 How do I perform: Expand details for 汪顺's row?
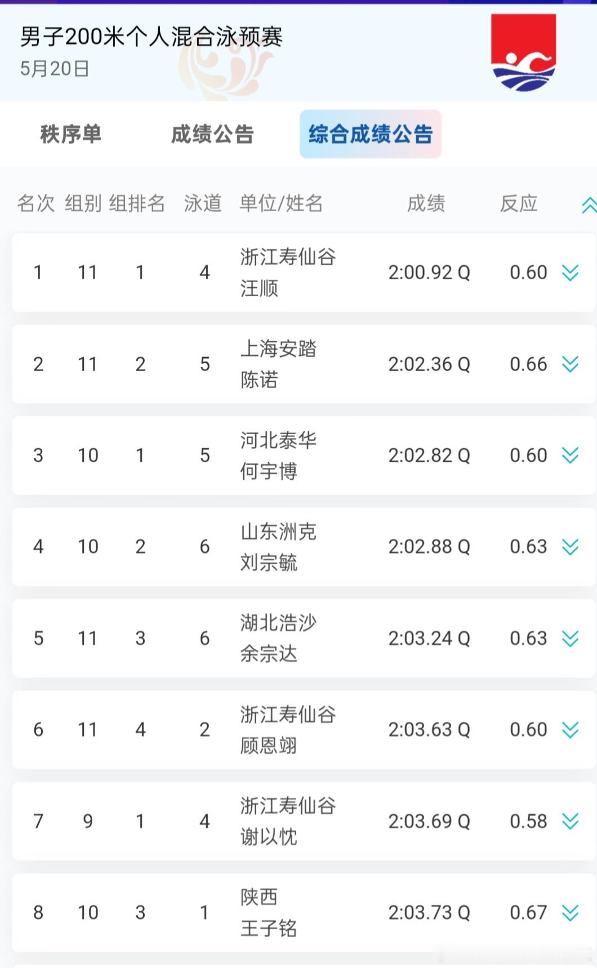click(x=570, y=273)
